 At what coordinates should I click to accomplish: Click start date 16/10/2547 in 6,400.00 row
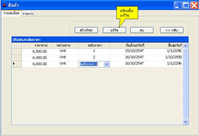click(x=127, y=58)
